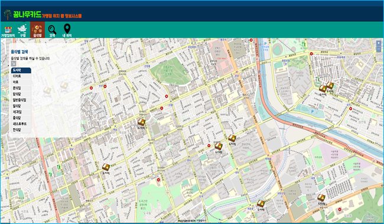Viewport: 384px width, 224px height.
Task: Pick 중식당 from the list
Action: click(21, 118)
